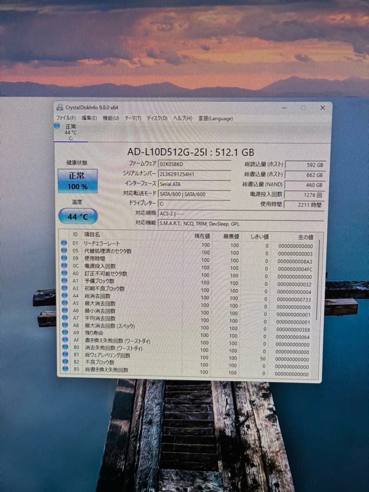Click the blue status icon for row A3
Image resolution: width=369 pixels, height=492 pixels.
pos(65,288)
